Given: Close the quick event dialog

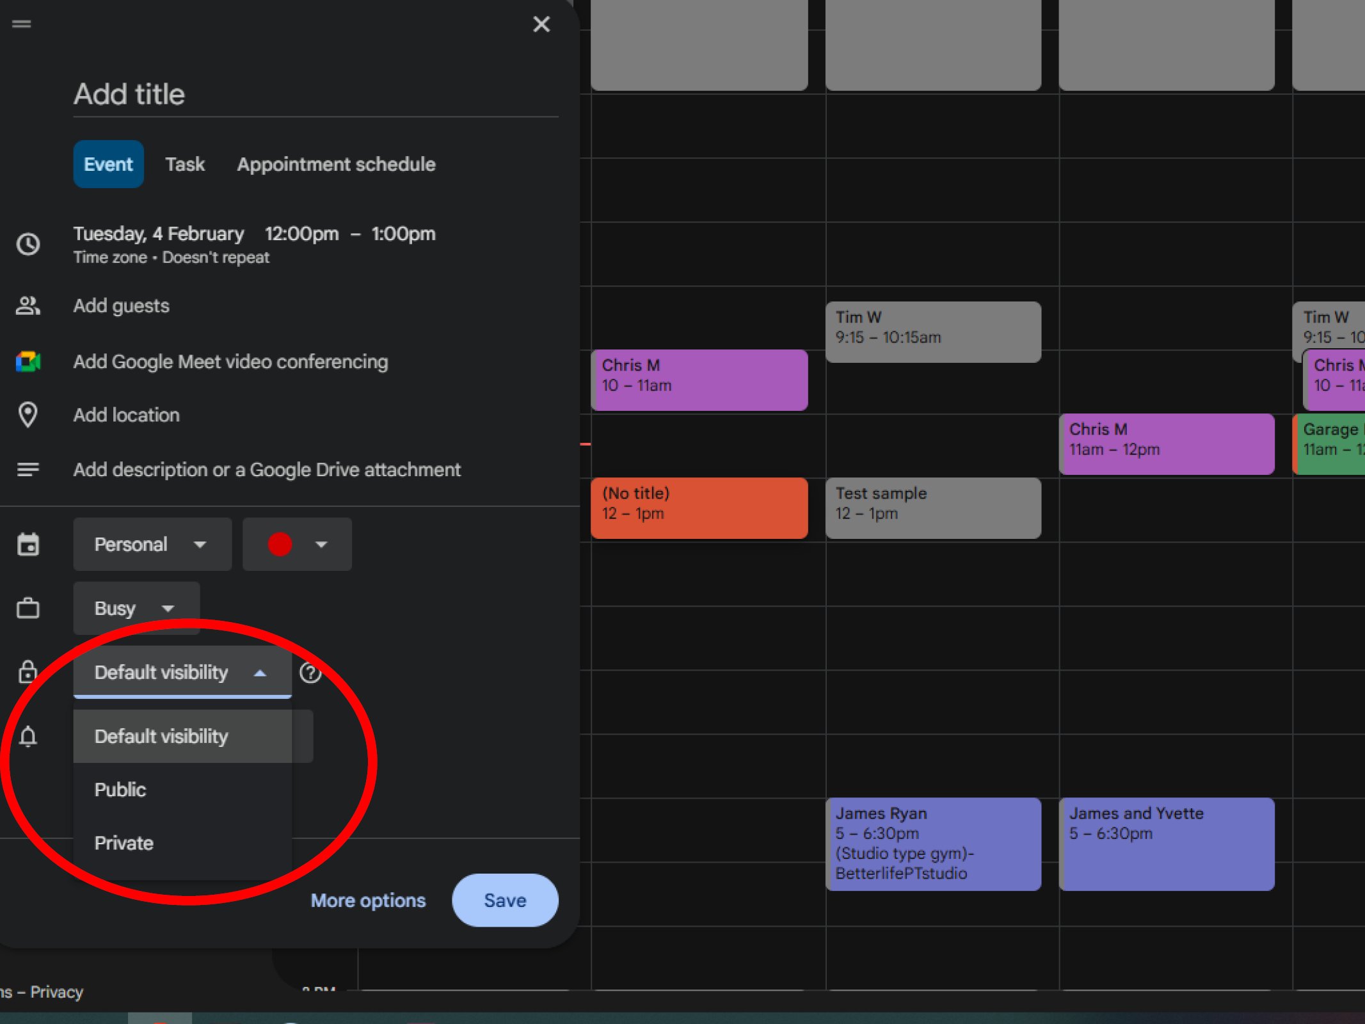Looking at the screenshot, I should click(541, 24).
